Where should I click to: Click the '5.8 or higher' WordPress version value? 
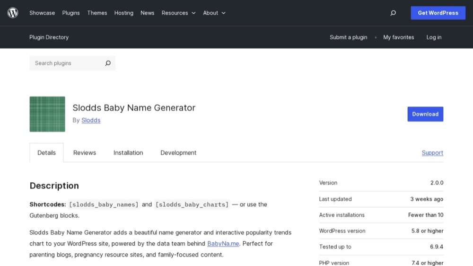(x=427, y=231)
